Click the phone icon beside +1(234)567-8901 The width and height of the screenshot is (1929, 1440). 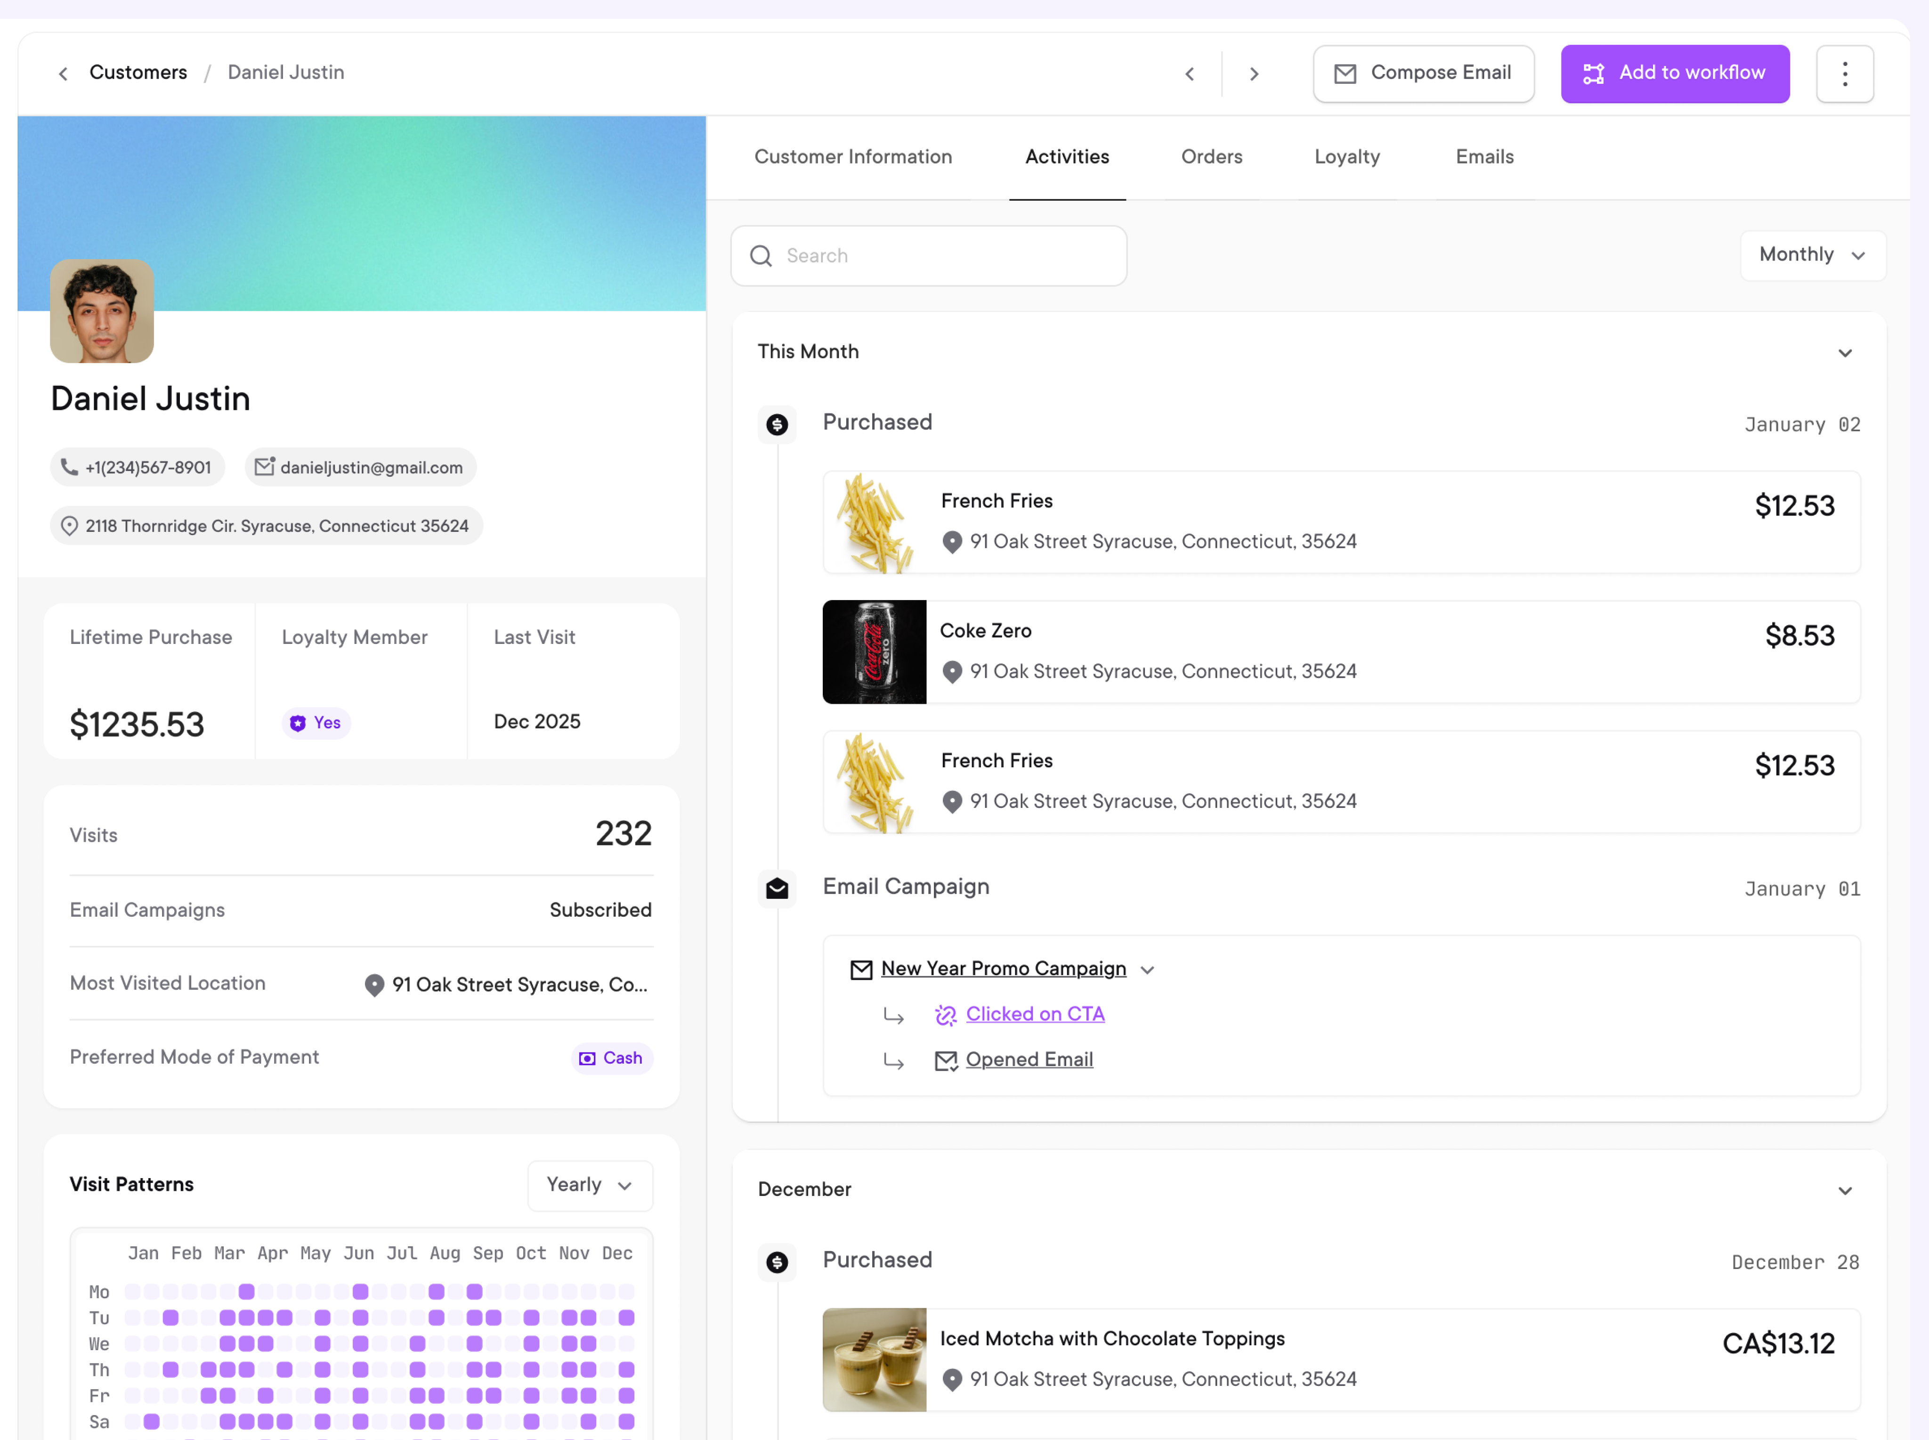(x=70, y=467)
